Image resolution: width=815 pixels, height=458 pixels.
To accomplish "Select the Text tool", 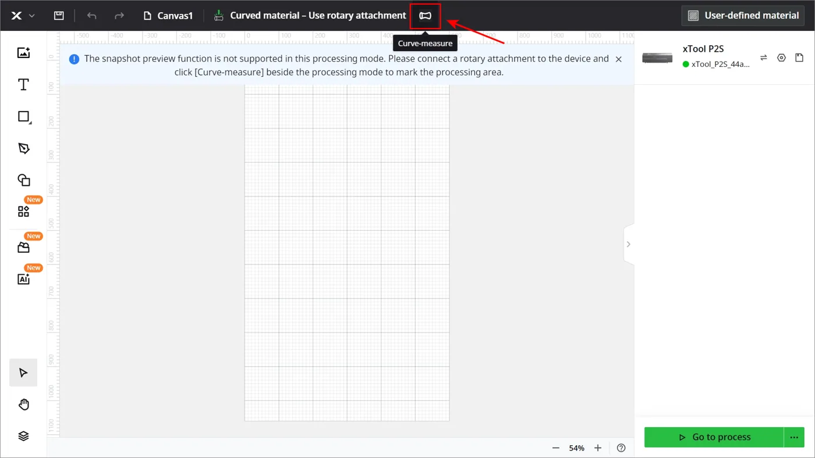I will [23, 85].
